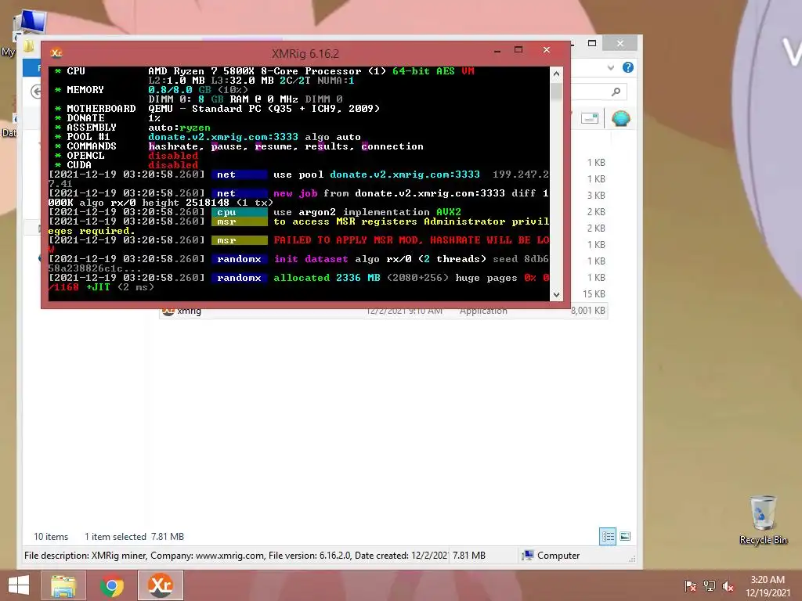Click the red 'disabled' on the OPENCL line

173,156
